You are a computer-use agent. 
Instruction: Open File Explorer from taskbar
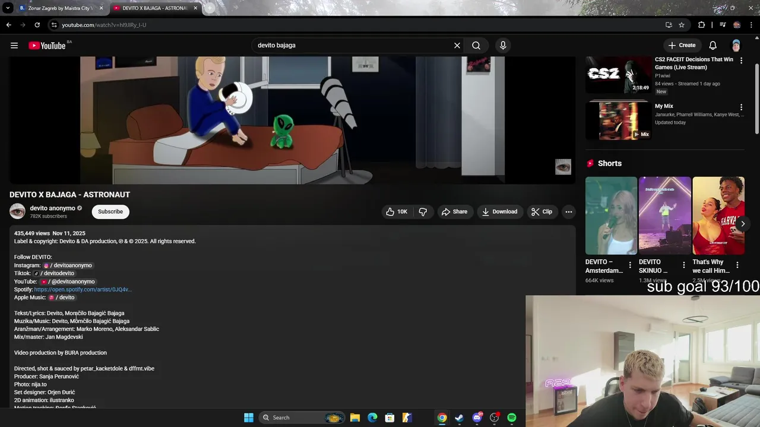[355, 418]
